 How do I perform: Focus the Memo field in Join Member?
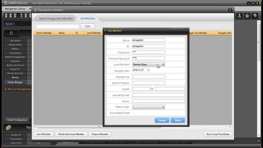[x=159, y=101]
